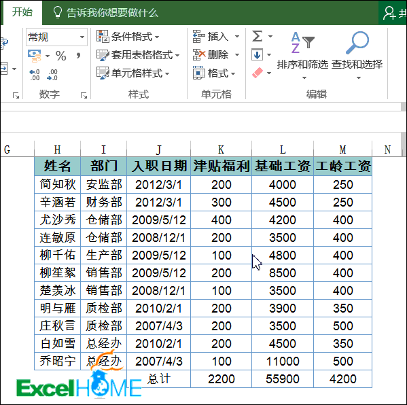Click the 入职日期 header cell
407x405 pixels.
click(x=158, y=166)
